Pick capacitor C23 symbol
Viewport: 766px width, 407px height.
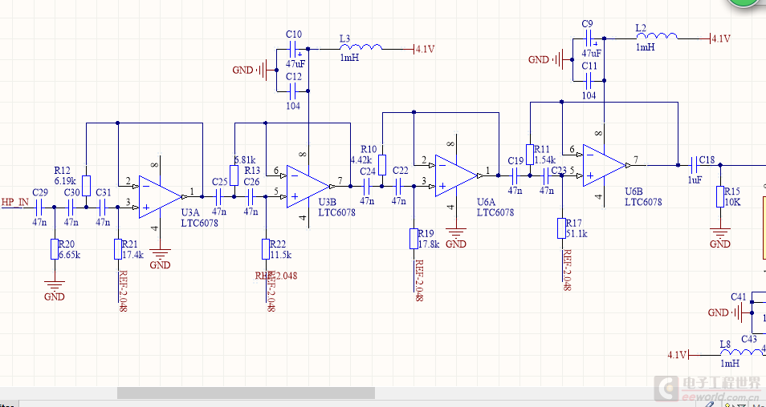pos(546,175)
